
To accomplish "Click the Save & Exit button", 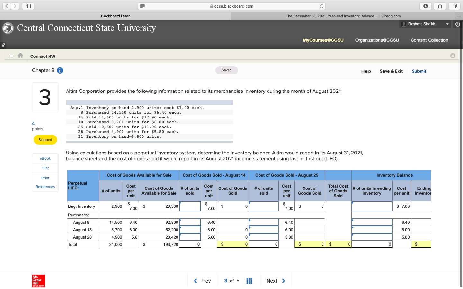I will pos(391,71).
